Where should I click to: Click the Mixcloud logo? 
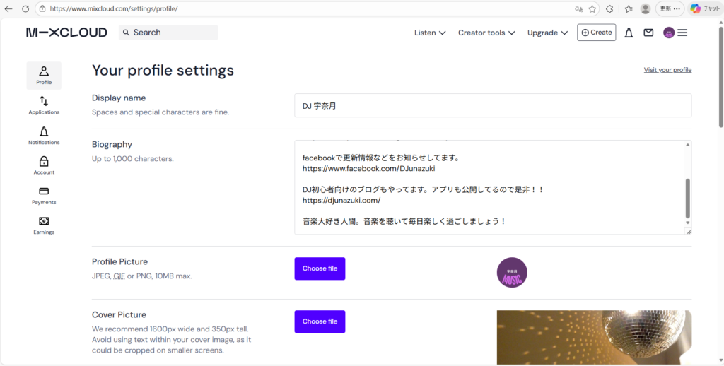[x=66, y=33]
